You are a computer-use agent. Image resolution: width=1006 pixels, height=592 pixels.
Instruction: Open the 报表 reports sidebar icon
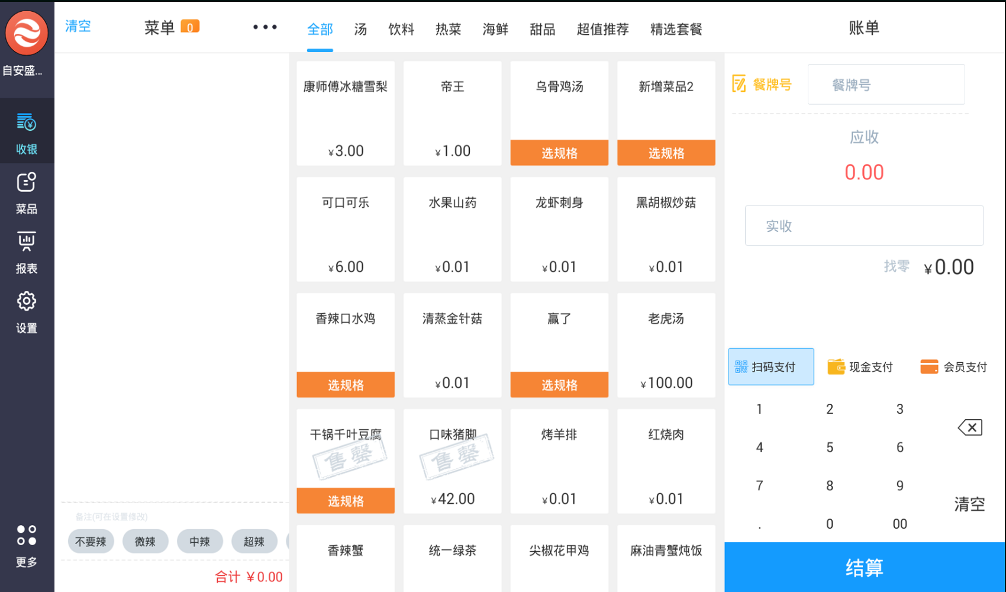tap(27, 253)
